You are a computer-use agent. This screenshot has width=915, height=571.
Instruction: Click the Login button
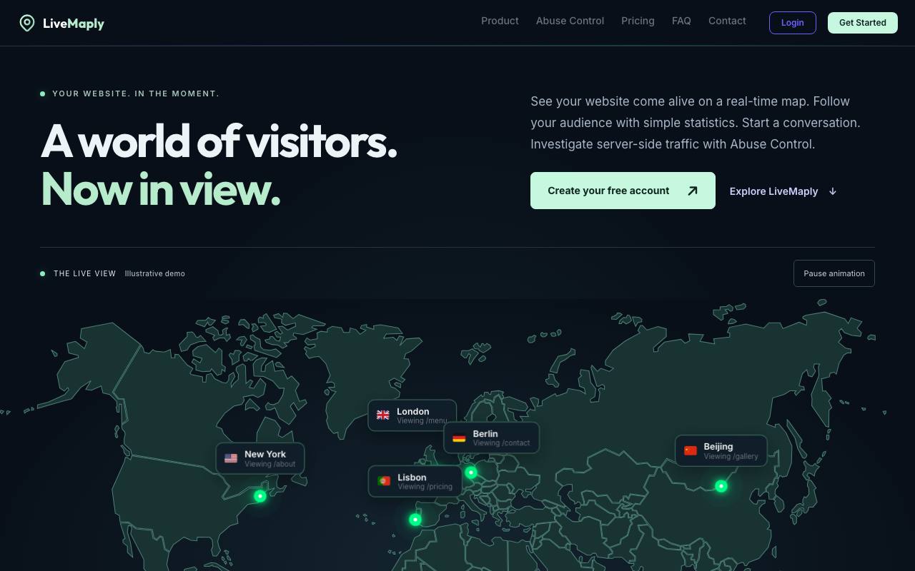coord(792,23)
